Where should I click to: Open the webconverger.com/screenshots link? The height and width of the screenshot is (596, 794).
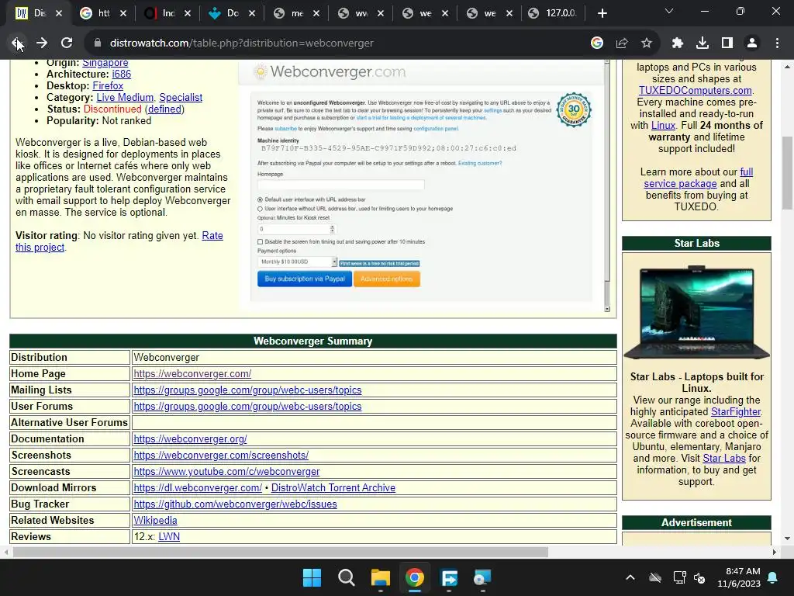(221, 455)
